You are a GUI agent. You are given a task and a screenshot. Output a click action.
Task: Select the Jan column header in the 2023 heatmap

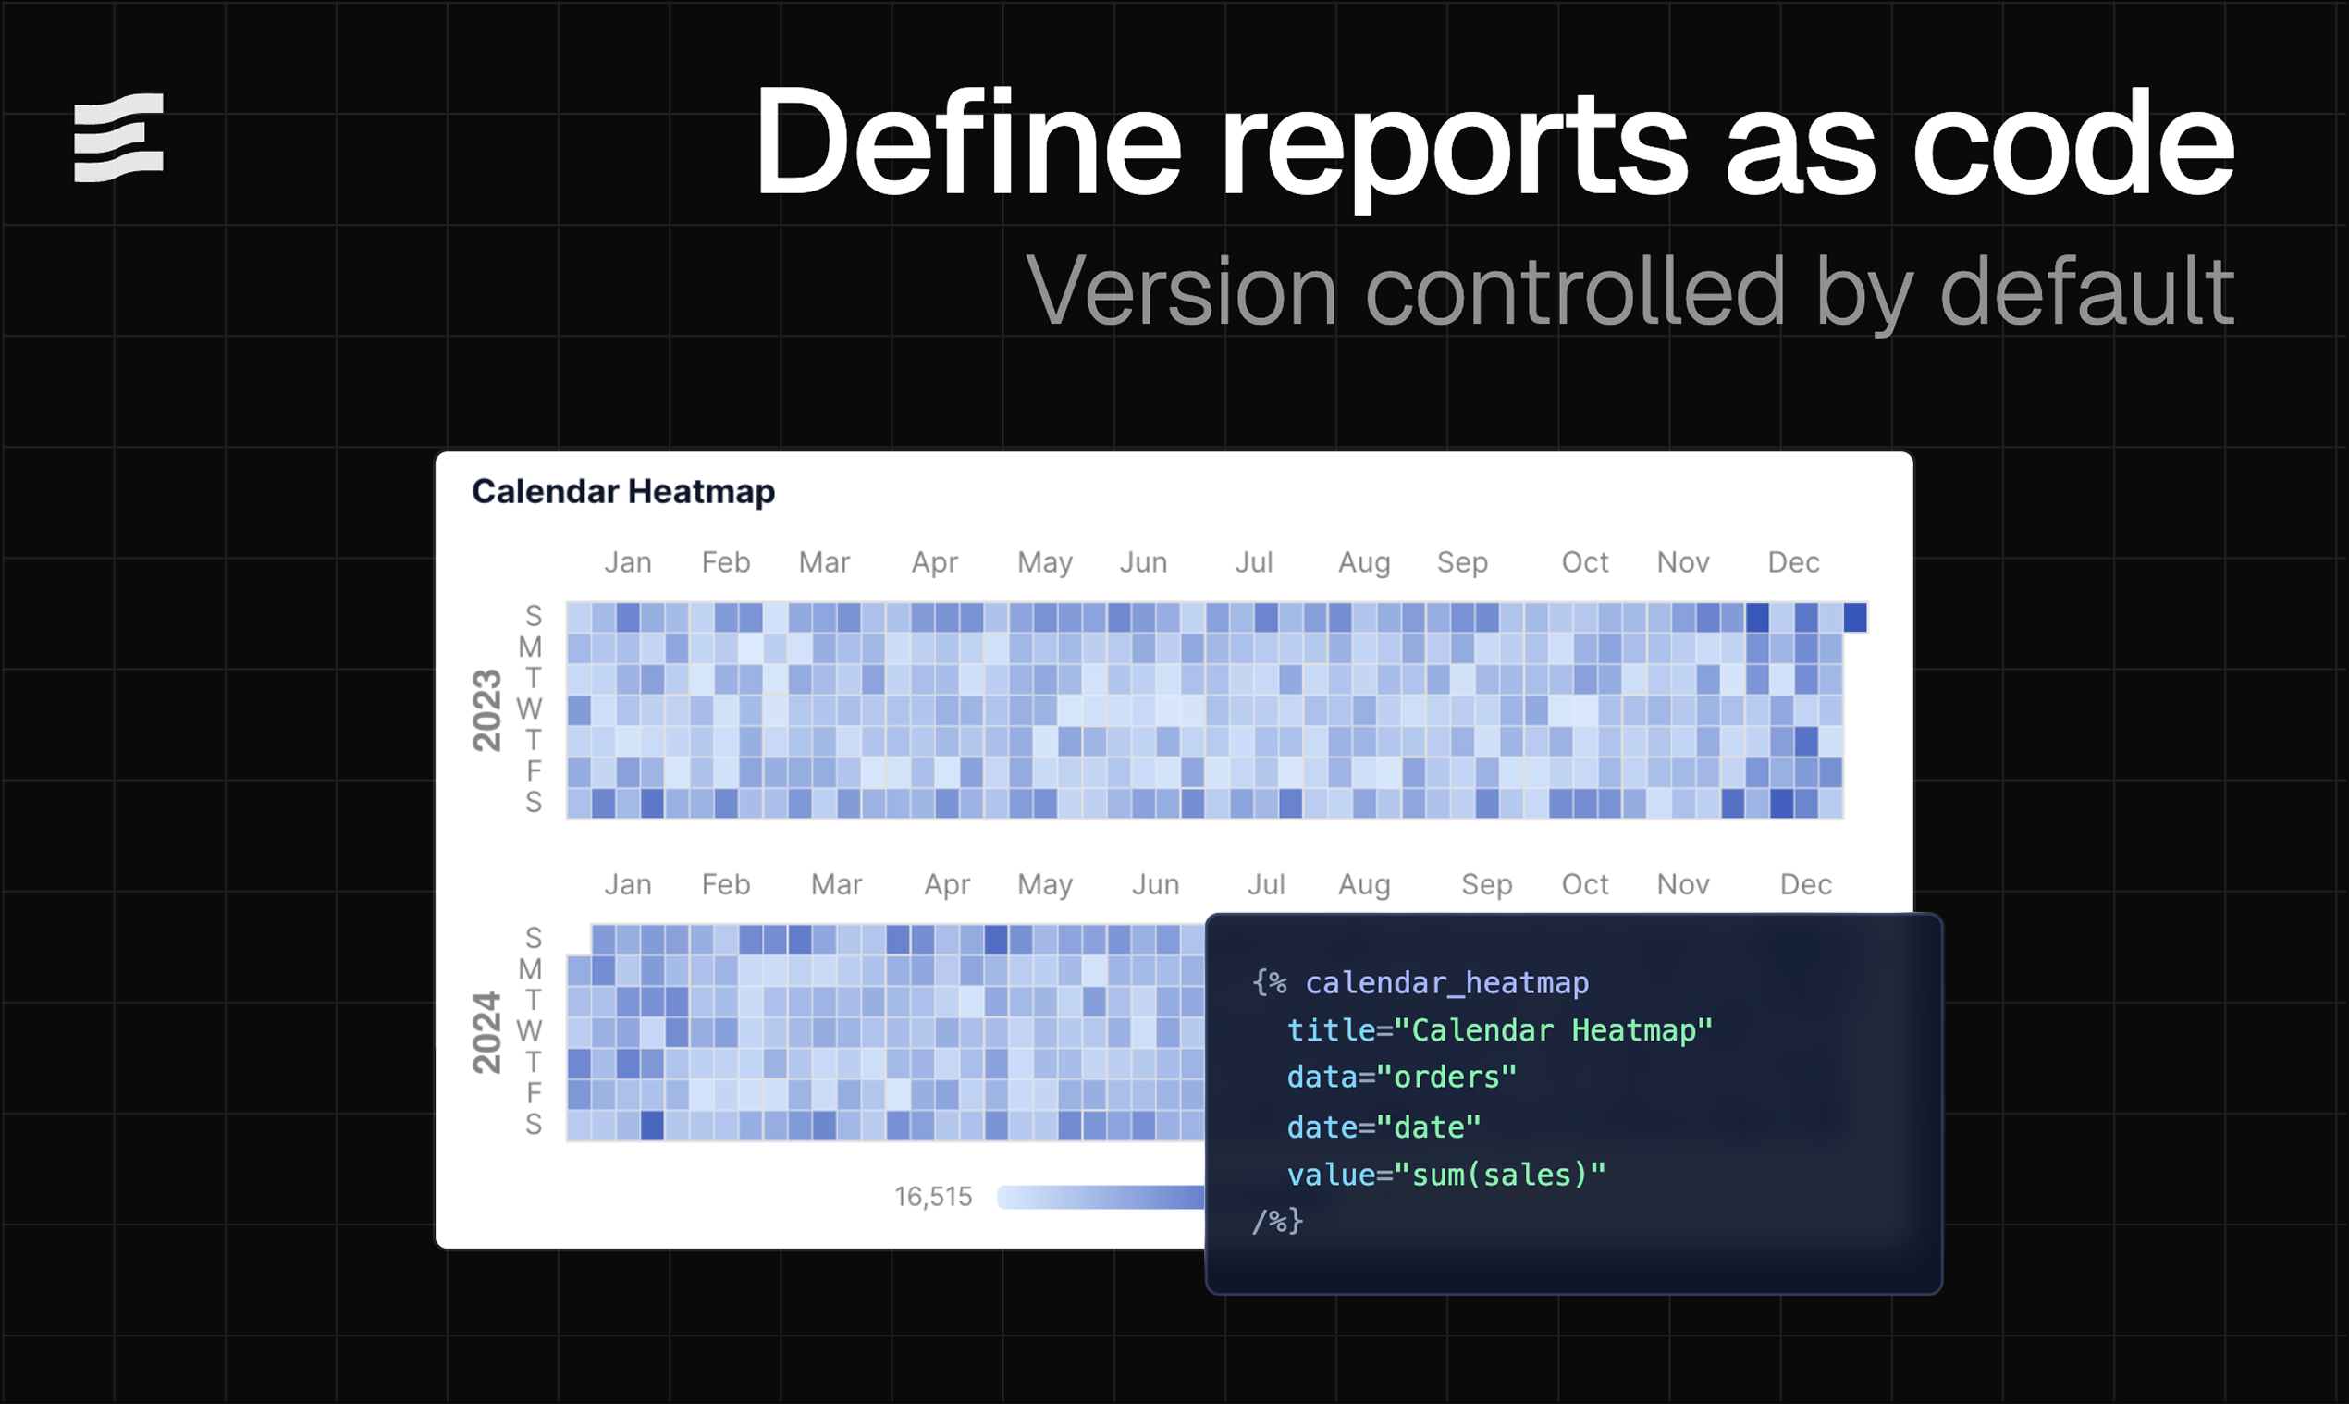pos(627,560)
